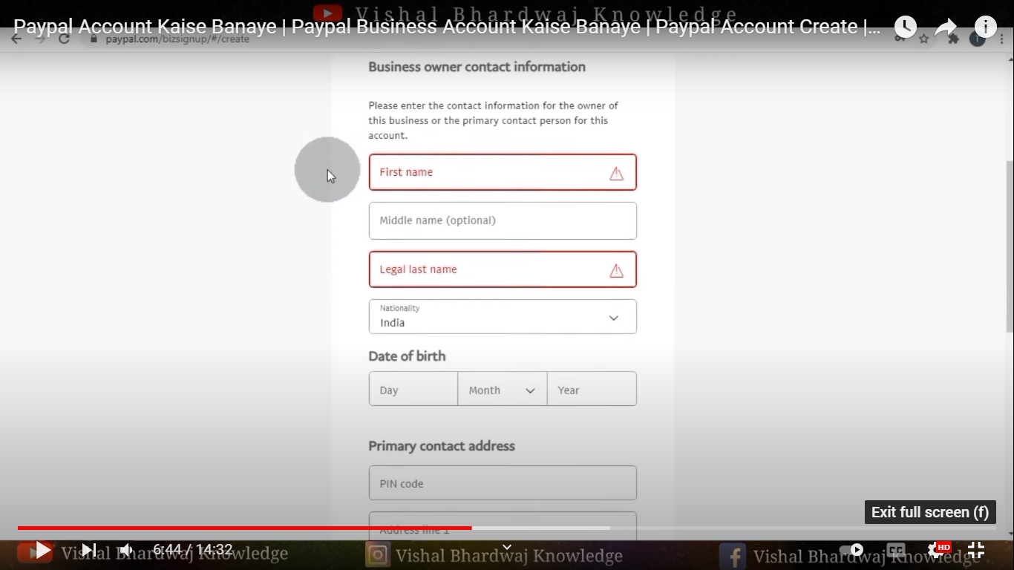Image resolution: width=1014 pixels, height=570 pixels.
Task: Mute the video volume speaker icon
Action: pos(127,550)
